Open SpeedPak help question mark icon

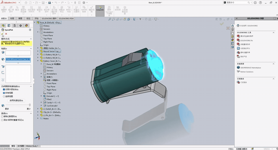coord(30,30)
